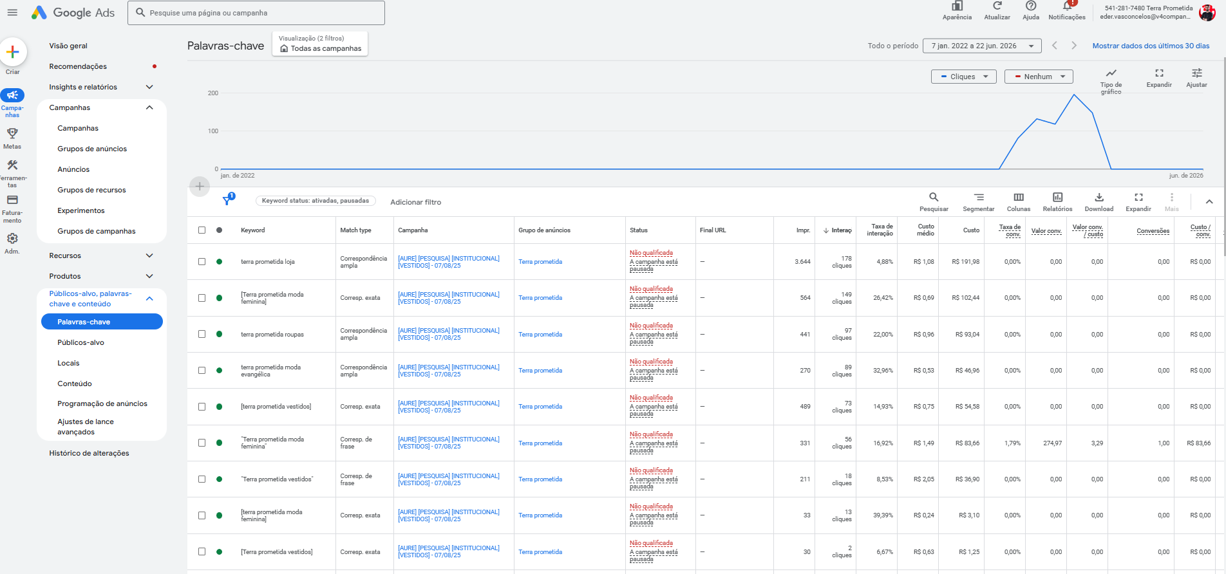The image size is (1226, 574).
Task: Open Adm. gear icon
Action: point(12,239)
